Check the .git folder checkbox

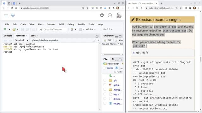point(105,80)
